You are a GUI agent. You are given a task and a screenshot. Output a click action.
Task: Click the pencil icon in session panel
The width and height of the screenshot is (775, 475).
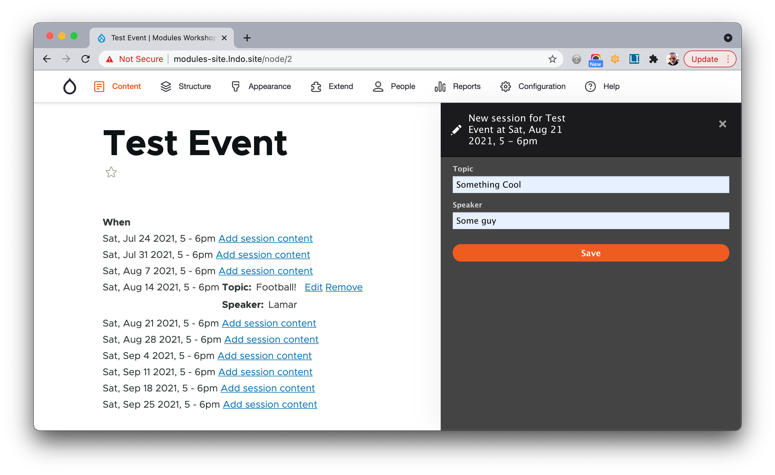[456, 130]
